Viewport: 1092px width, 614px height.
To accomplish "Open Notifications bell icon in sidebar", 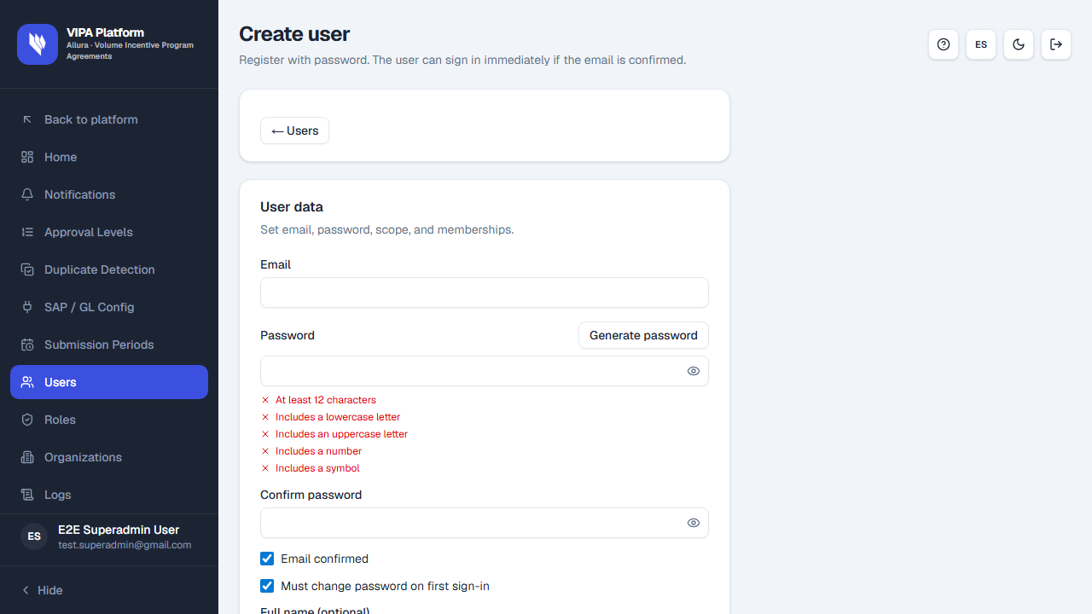I will point(27,194).
